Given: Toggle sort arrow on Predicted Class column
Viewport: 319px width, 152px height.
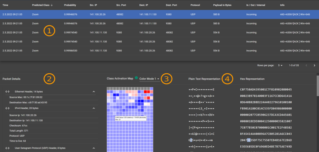Looking at the screenshot, I should pyautogui.click(x=52, y=5).
